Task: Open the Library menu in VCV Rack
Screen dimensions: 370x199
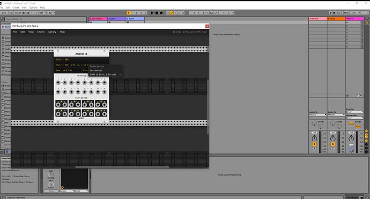Action: 52,32
